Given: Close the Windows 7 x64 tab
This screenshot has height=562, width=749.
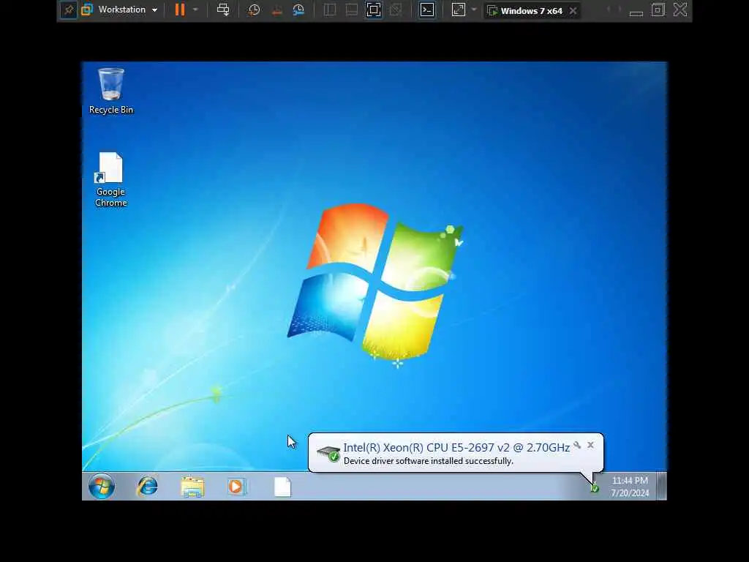Looking at the screenshot, I should (x=573, y=10).
